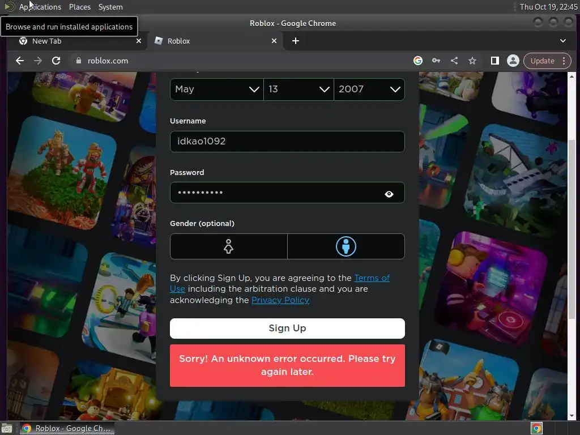The height and width of the screenshot is (435, 580).
Task: Select the Roblox - Google Chrome taskbar entry
Action: [x=67, y=428]
